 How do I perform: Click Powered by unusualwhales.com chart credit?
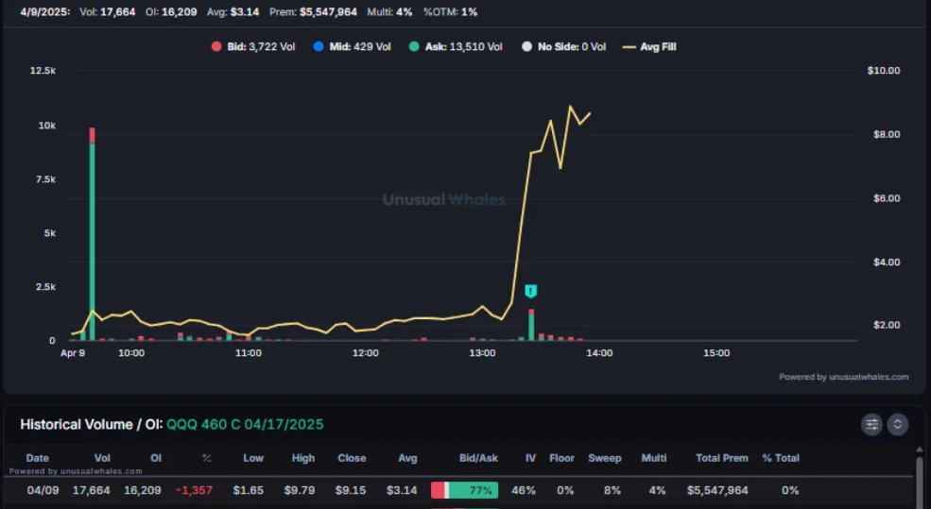(x=843, y=377)
